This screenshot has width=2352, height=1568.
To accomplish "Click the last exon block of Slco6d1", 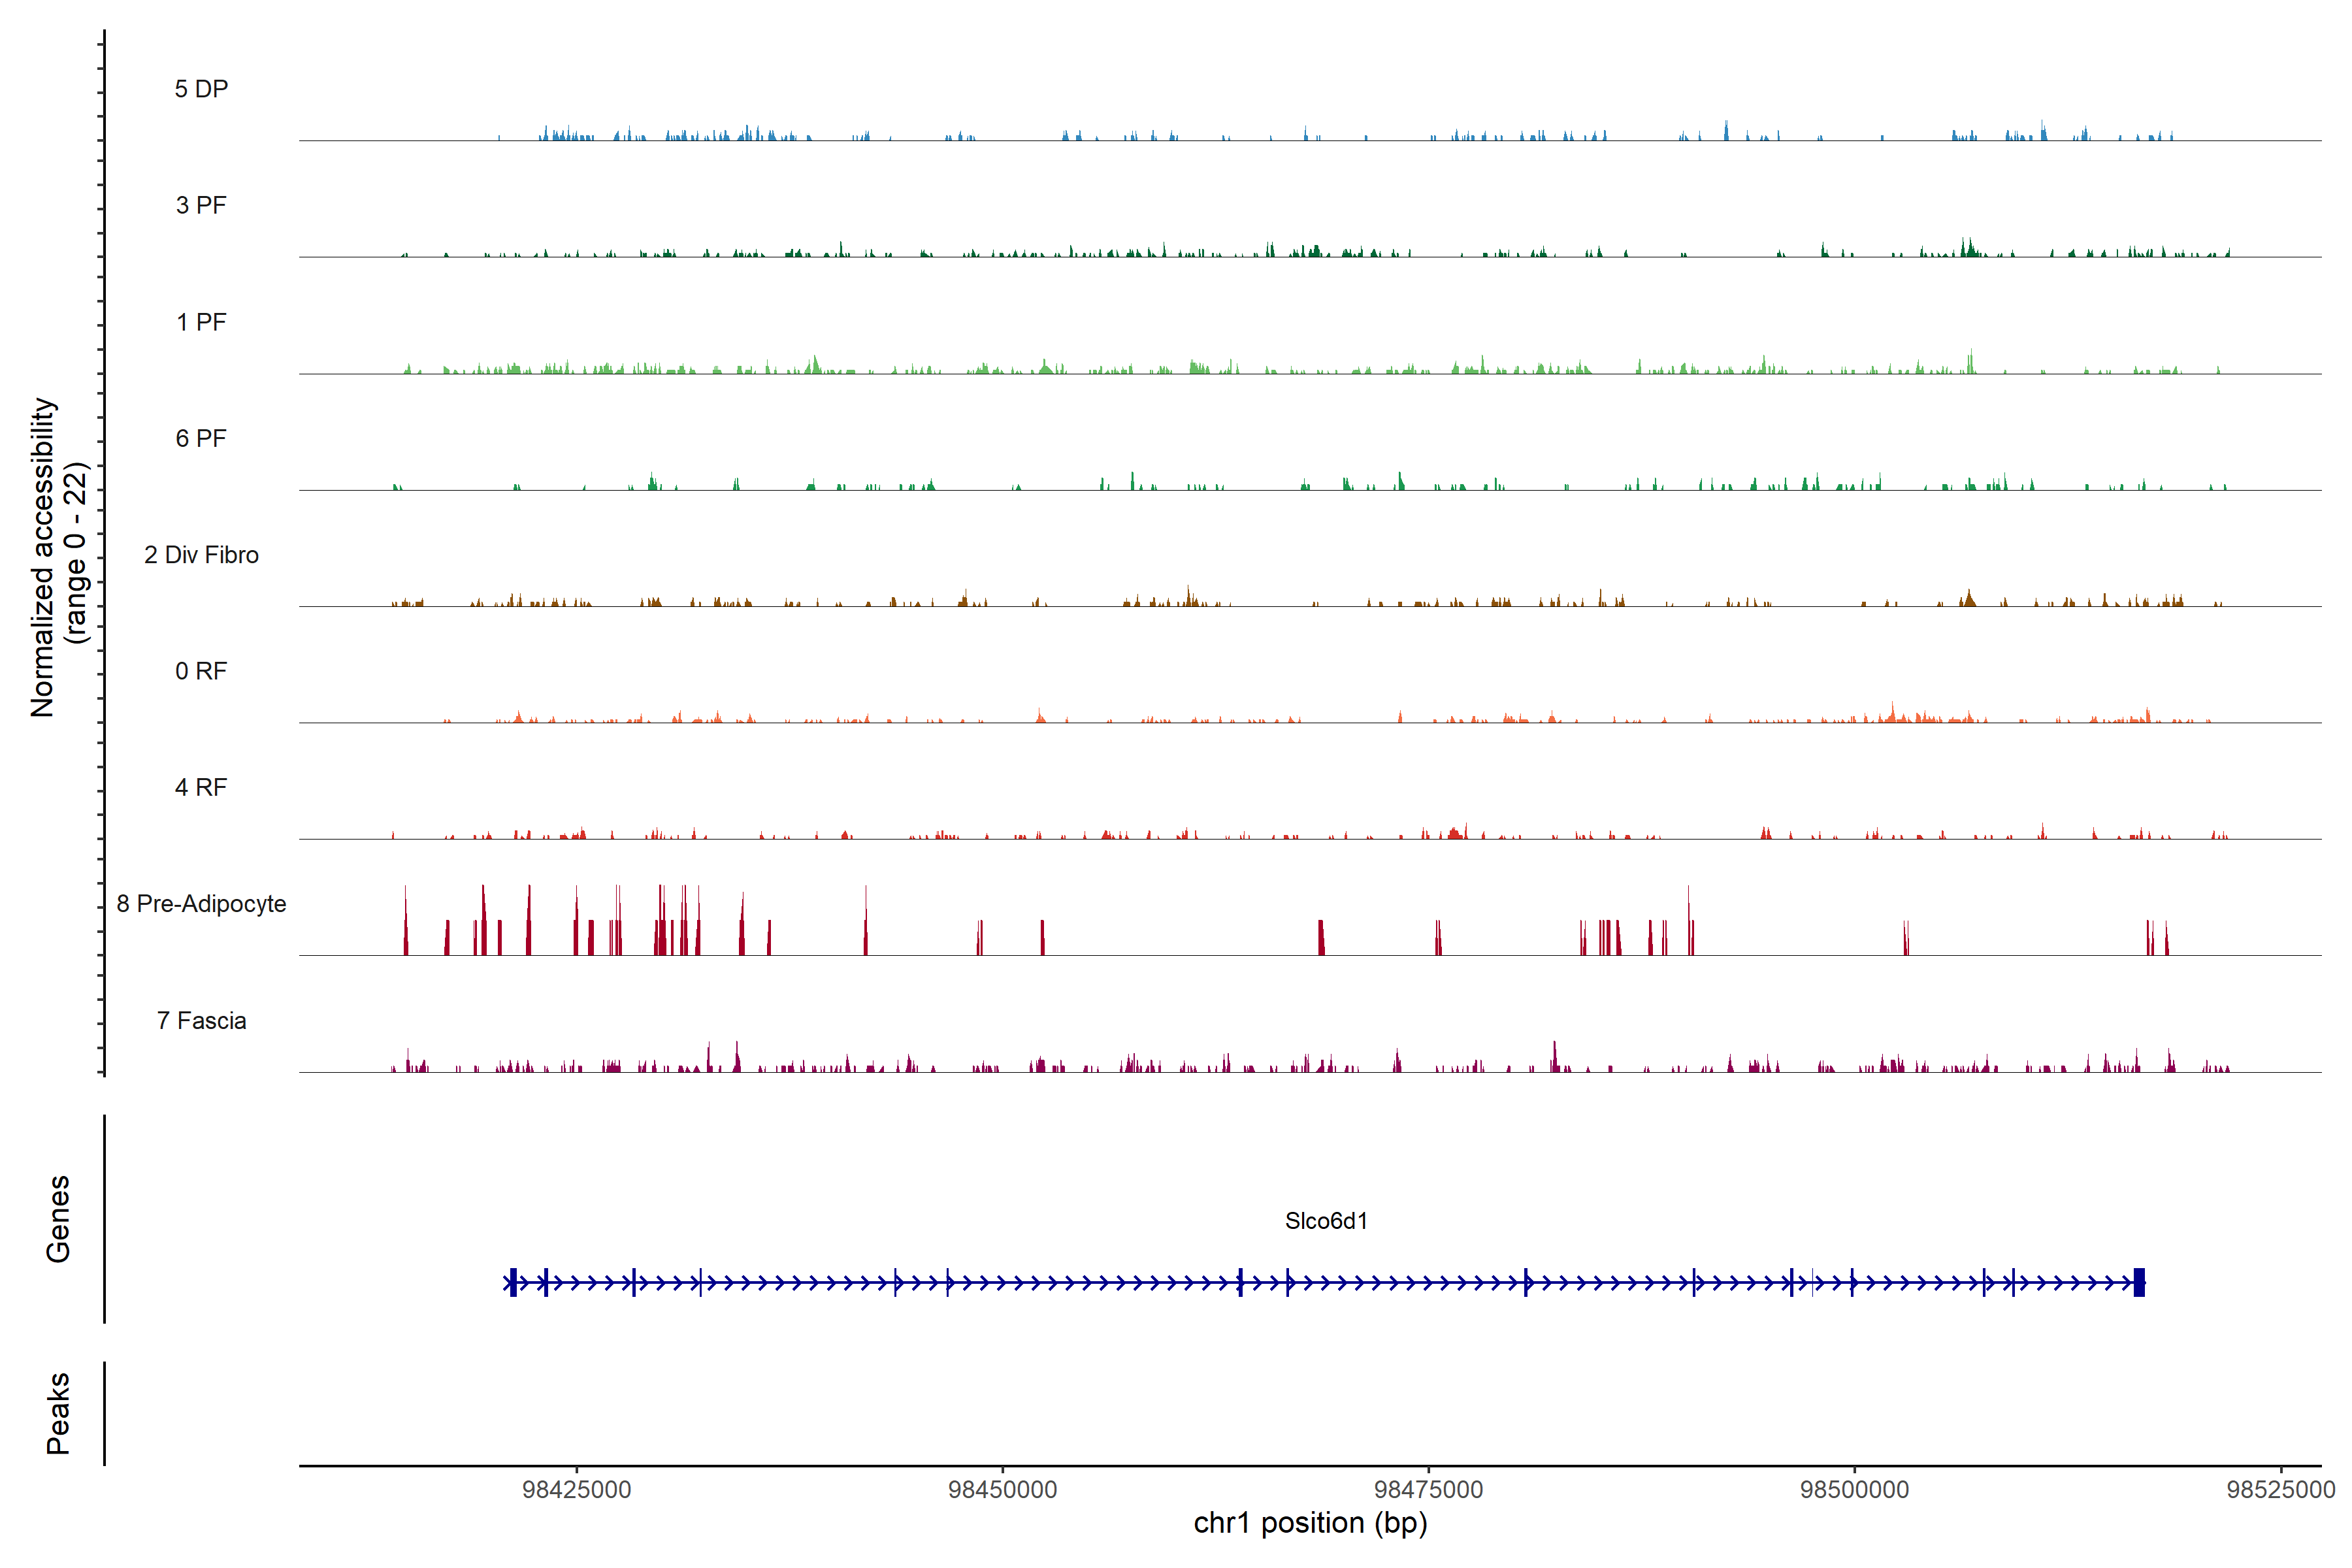I will tap(2139, 1282).
